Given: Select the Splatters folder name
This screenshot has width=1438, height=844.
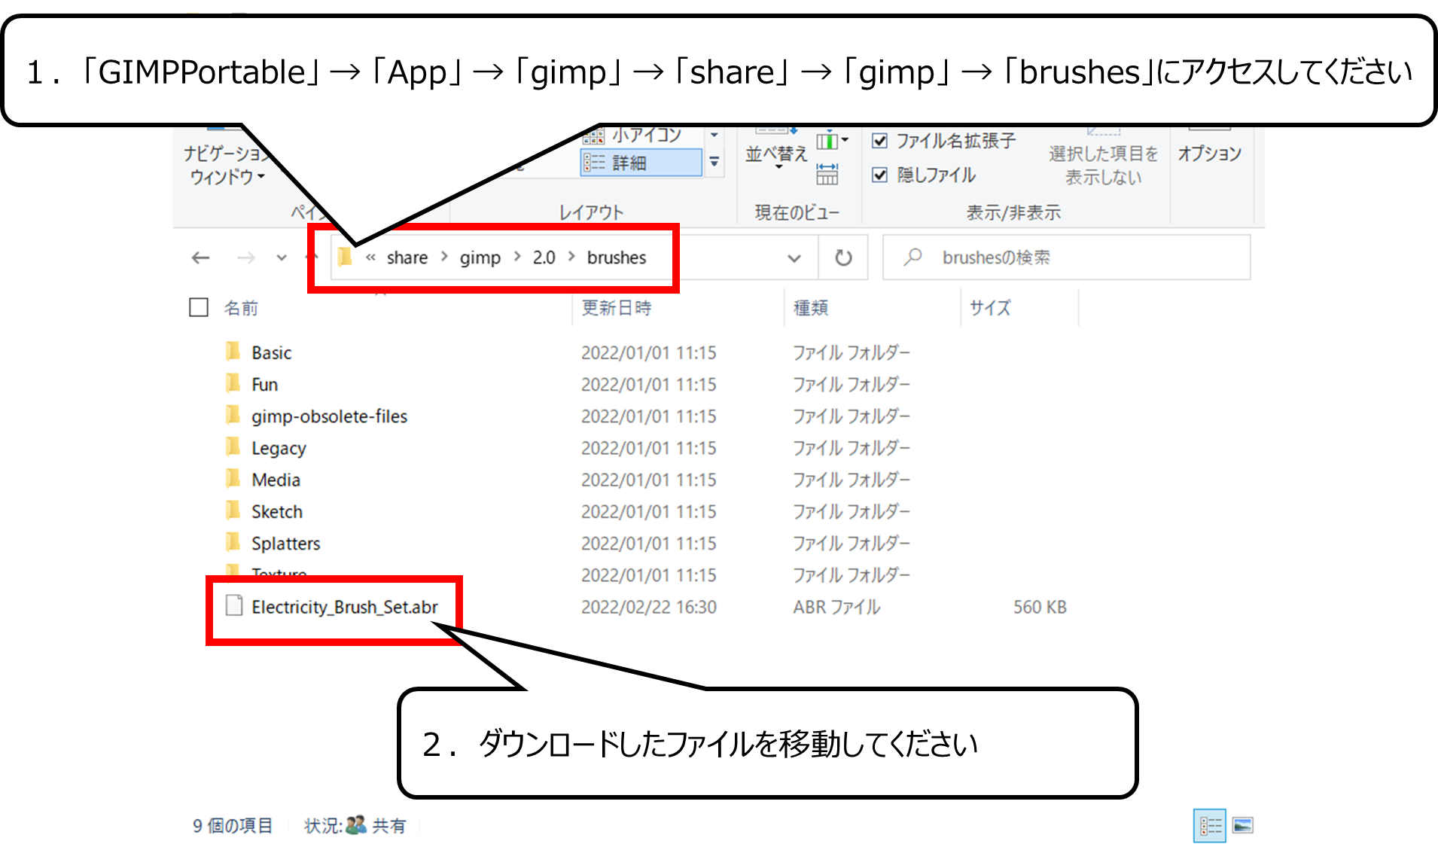Looking at the screenshot, I should (x=286, y=544).
